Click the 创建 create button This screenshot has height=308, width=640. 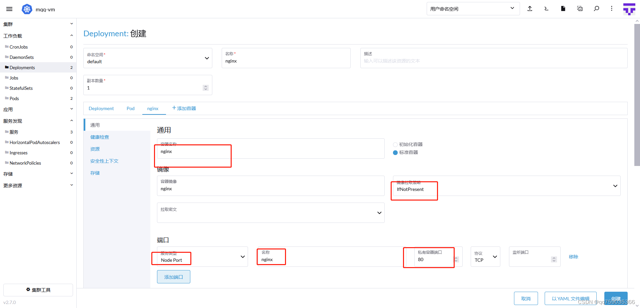pyautogui.click(x=616, y=298)
